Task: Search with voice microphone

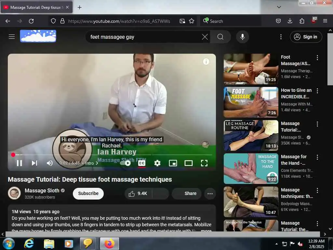Action: [243, 37]
